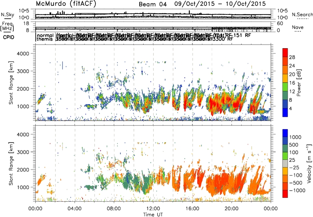Click the "4" tick on Power colorbar
Screen dimensions: 313x217
tap(290, 108)
